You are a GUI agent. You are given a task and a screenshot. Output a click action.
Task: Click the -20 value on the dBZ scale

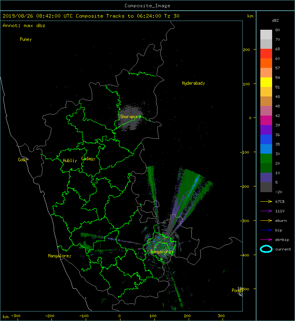[x=279, y=192]
